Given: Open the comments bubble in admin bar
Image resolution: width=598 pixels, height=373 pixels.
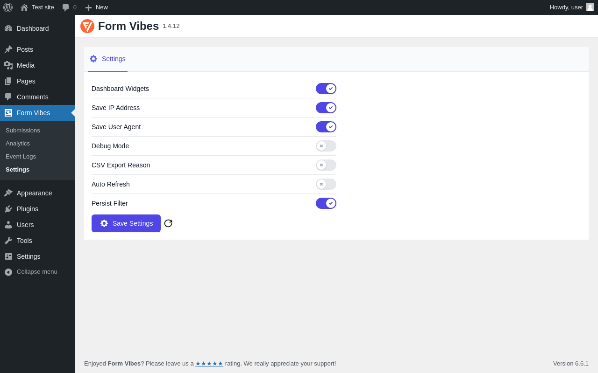Looking at the screenshot, I should (69, 7).
